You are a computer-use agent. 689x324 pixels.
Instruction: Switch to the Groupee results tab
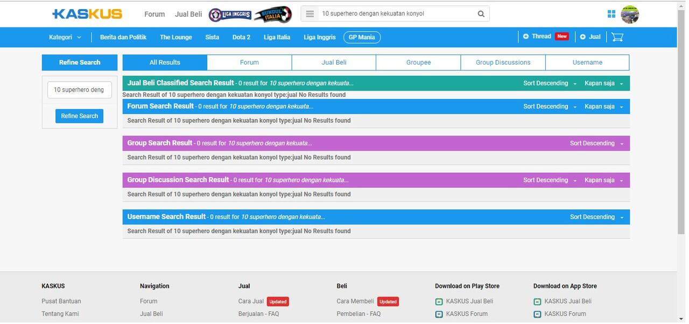tap(418, 62)
